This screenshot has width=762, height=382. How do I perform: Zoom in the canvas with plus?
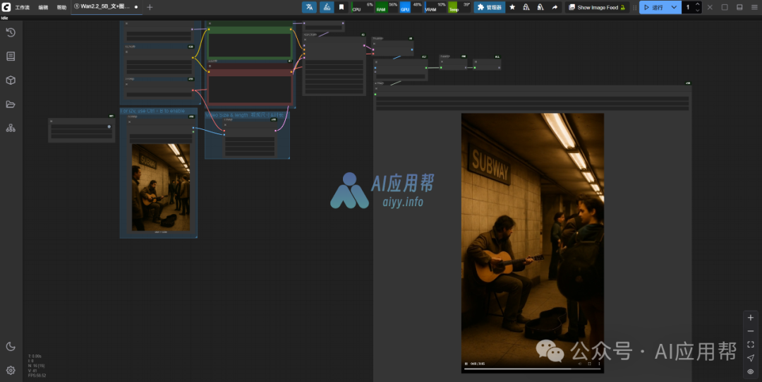point(751,317)
